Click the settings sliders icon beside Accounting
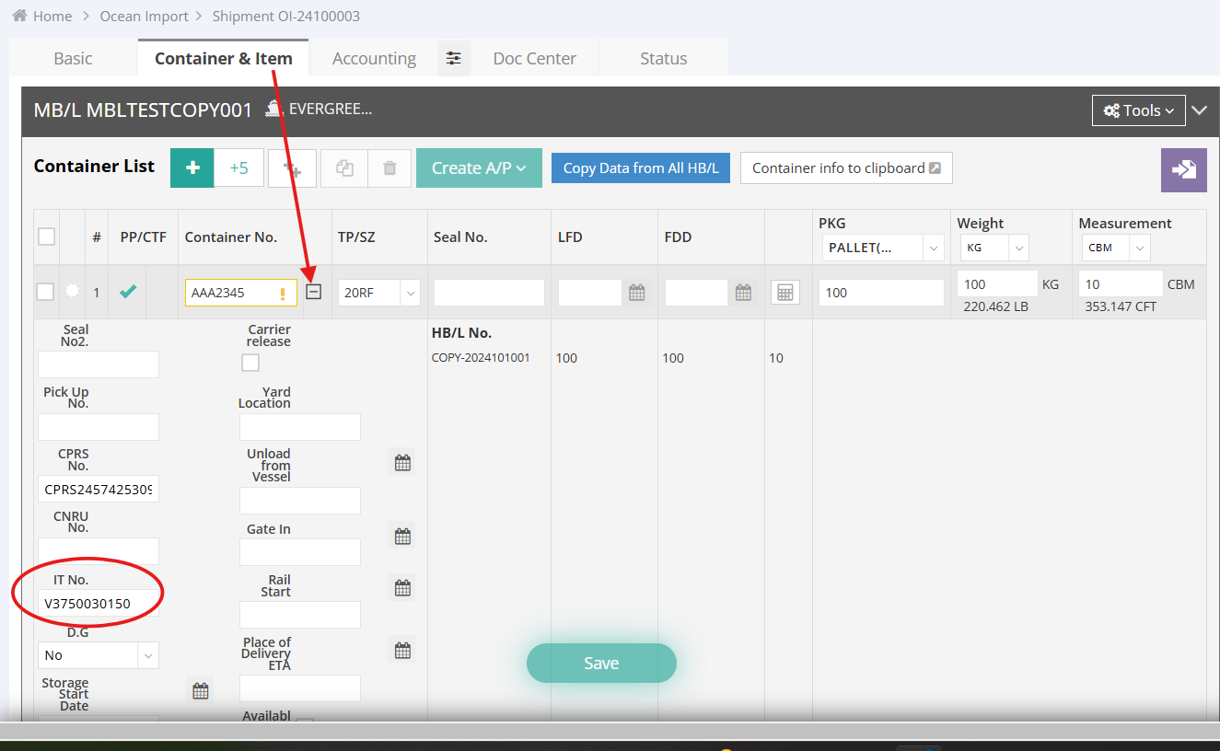The height and width of the screenshot is (751, 1220). point(453,58)
